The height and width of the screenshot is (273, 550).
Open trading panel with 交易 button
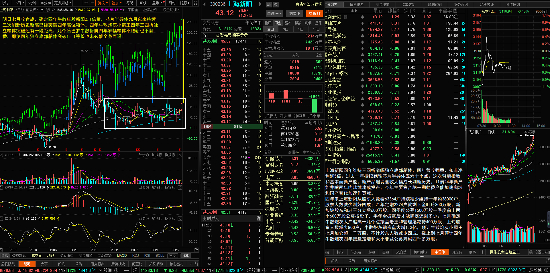pos(315,13)
